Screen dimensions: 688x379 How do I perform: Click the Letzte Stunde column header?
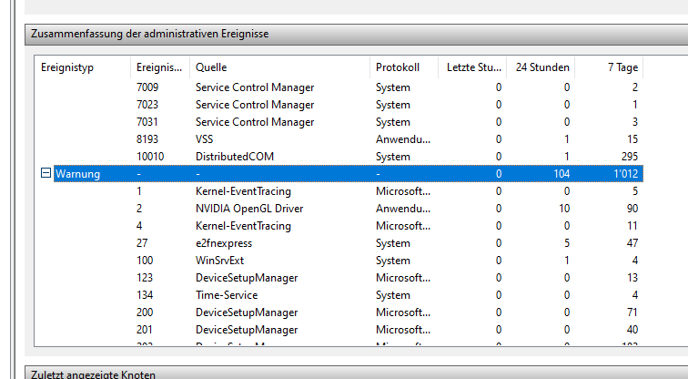[x=471, y=67]
